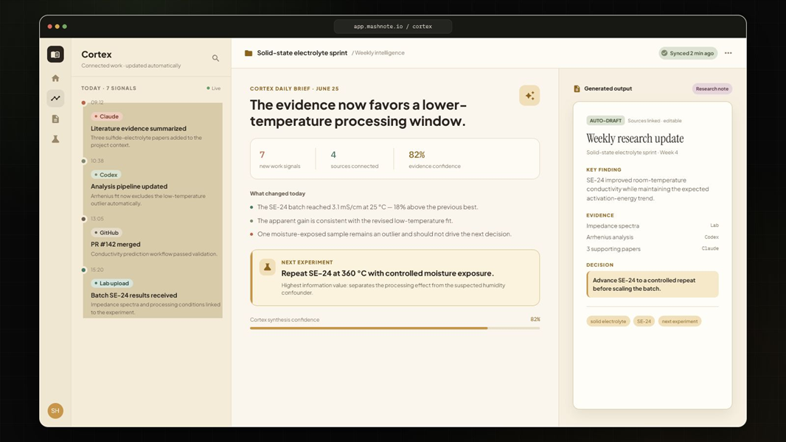Open the Cortex notebook logo icon
This screenshot has width=786, height=442.
[x=55, y=54]
